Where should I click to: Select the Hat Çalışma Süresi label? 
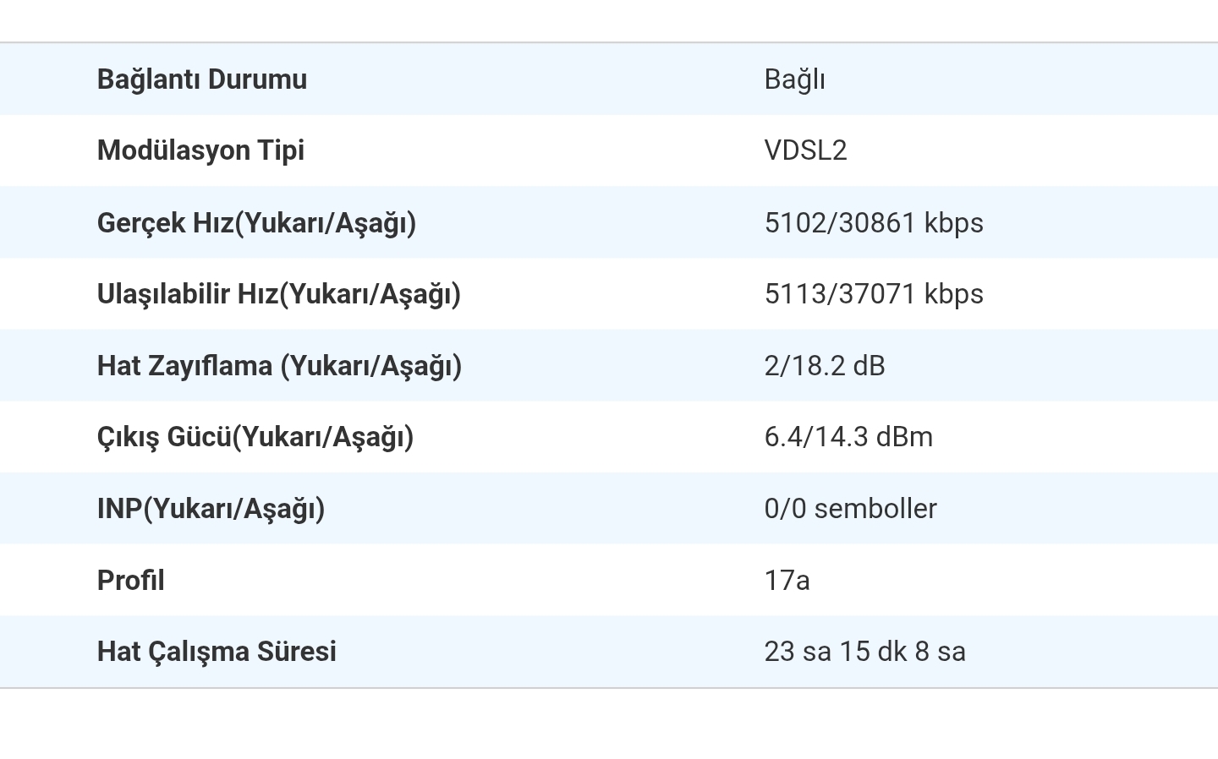[217, 652]
